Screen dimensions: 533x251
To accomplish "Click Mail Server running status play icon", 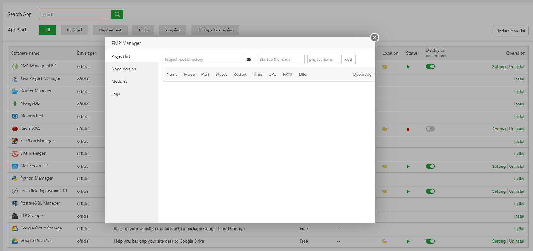I will [x=408, y=167].
